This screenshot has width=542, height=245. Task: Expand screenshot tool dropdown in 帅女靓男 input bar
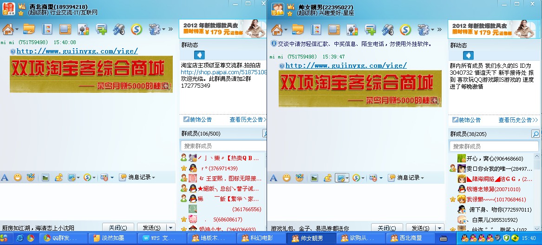pyautogui.click(x=346, y=178)
